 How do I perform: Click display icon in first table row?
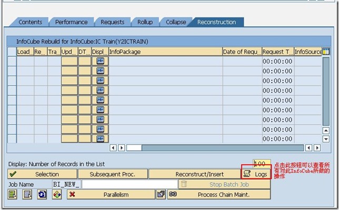coord(101,61)
